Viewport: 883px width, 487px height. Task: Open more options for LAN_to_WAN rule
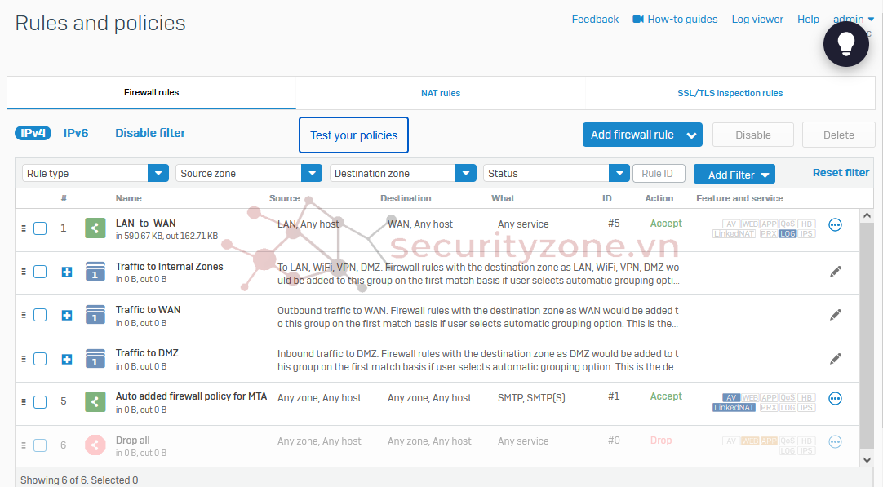(x=835, y=225)
